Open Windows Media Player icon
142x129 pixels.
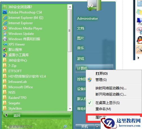tap(5, 28)
